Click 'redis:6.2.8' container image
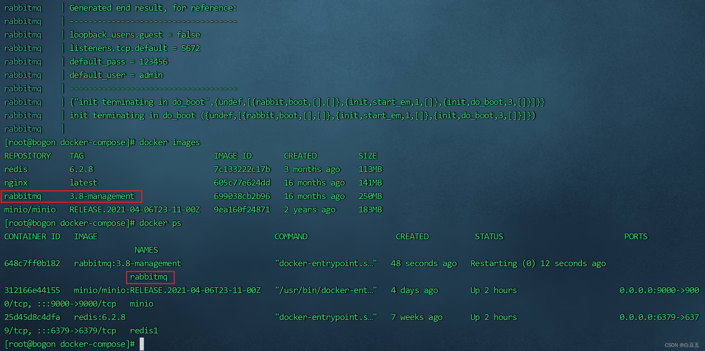The image size is (705, 351). 100,317
